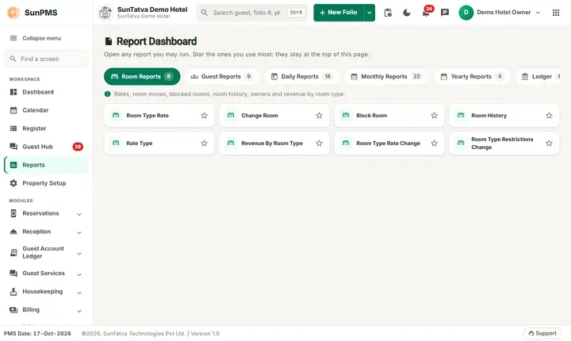
Task: Star Room Type Restrictions Change report
Action: pos(549,144)
